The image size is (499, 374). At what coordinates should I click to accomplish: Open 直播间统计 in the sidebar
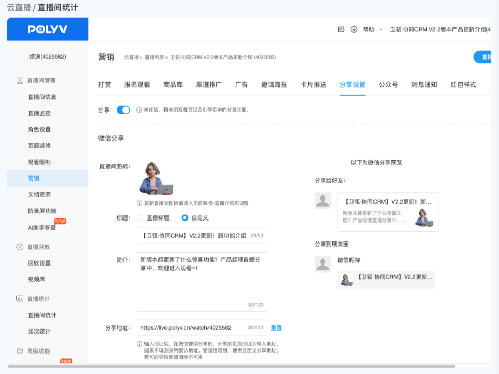coord(42,315)
